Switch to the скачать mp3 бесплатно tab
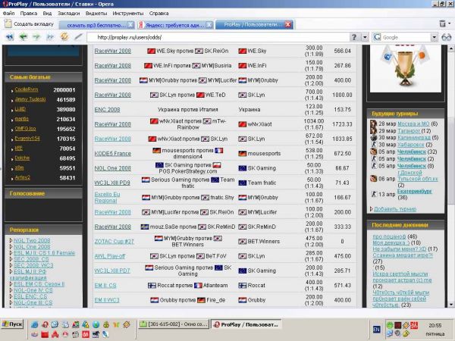This screenshot has width=455, height=341. 96,25
